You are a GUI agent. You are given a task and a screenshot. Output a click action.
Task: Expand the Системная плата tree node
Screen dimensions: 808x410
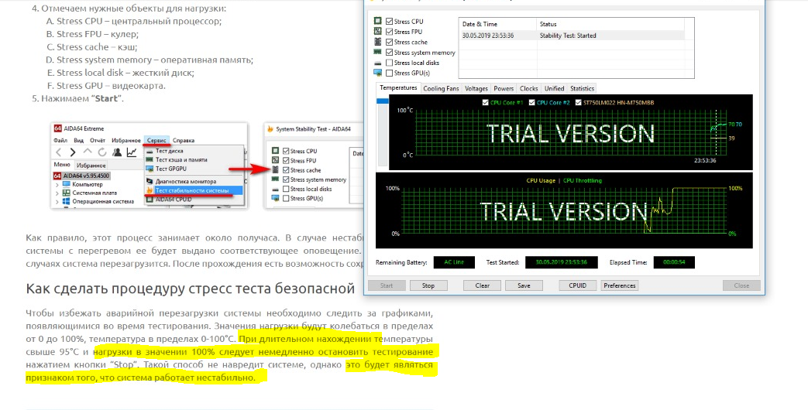[57, 193]
